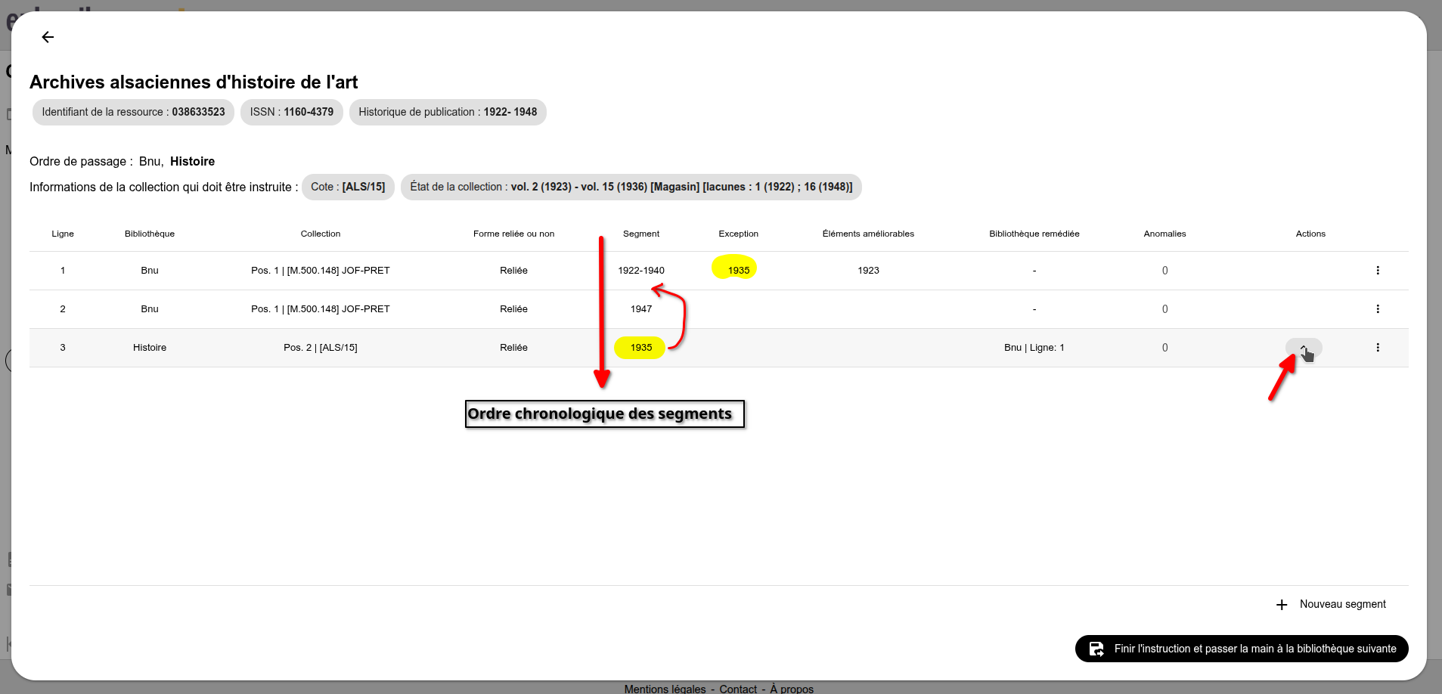Select the ISSN 1160-4379 chip
This screenshot has height=694, width=1442.
(292, 112)
